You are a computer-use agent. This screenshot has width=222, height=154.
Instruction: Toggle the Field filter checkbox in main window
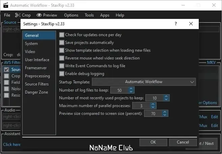pos(6,82)
